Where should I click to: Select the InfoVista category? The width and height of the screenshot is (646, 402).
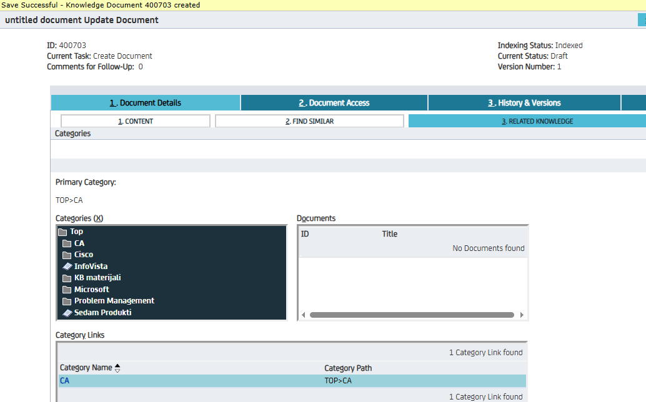point(91,266)
